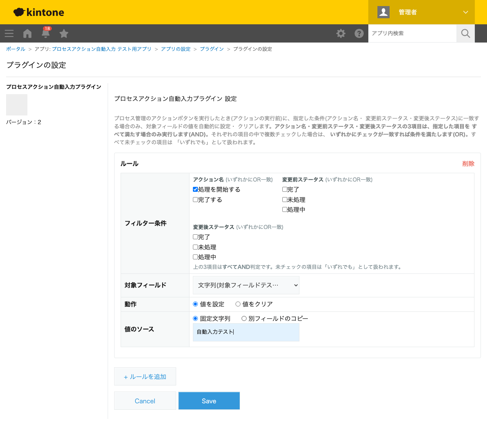Click the ポータル breadcrumb link
This screenshot has width=487, height=428.
coord(16,49)
